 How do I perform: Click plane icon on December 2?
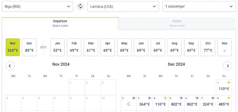pos(134,98)
